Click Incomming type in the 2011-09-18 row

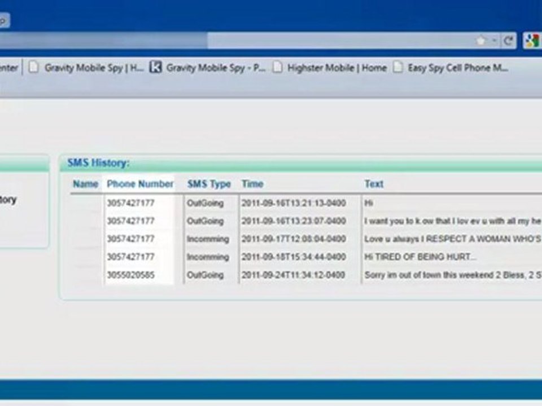(208, 257)
